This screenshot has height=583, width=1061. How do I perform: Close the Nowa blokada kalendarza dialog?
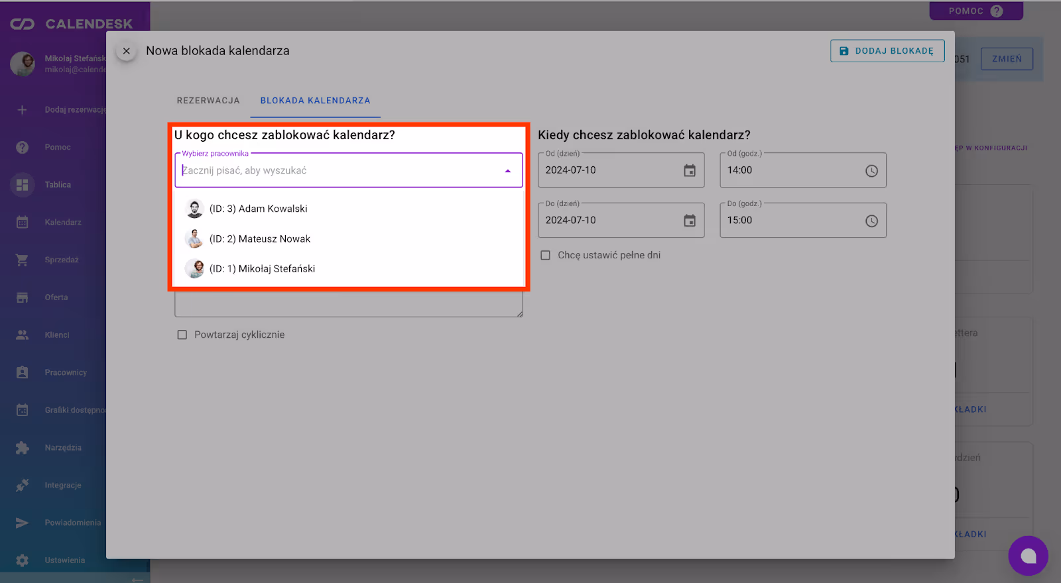(x=126, y=51)
